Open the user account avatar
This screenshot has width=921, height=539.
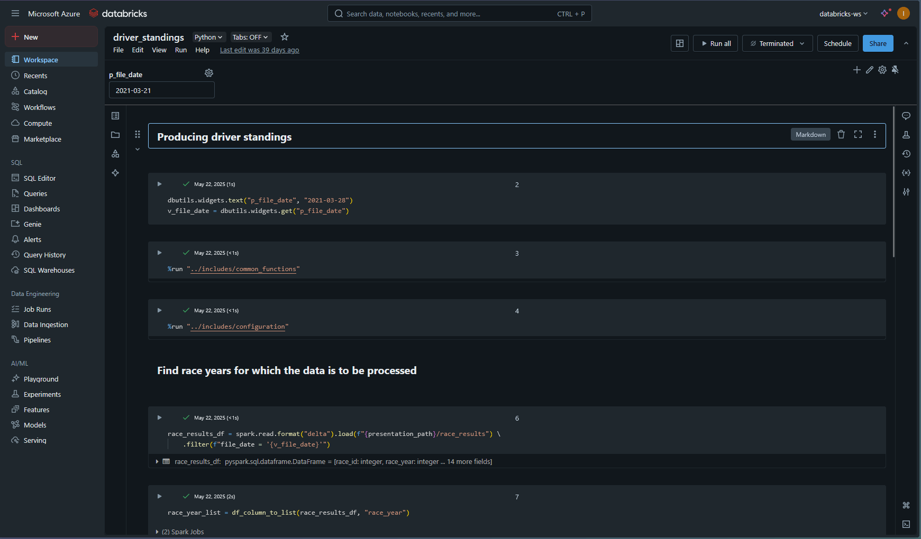[904, 14]
